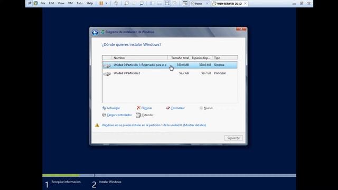
Task: Select Unidad 0 Partición 1 row
Action: pos(170,65)
